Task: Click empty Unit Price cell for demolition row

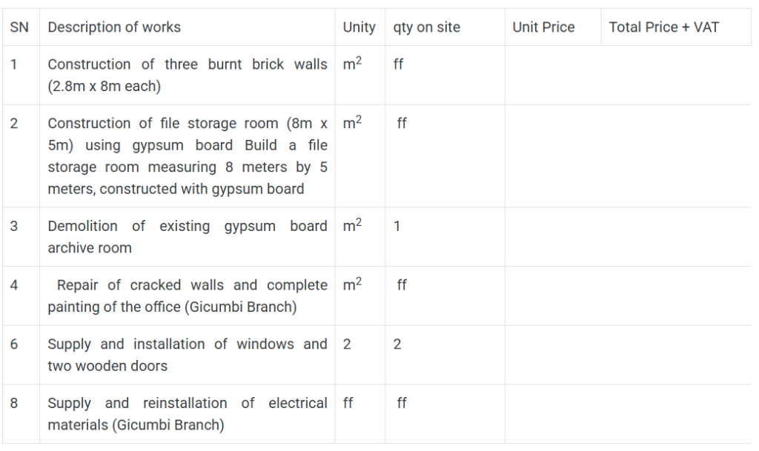Action: click(552, 236)
